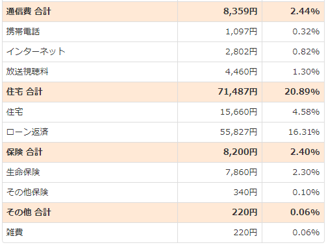The height and width of the screenshot is (245, 326).
Task: Select the 生命保険 row label
Action: (23, 172)
